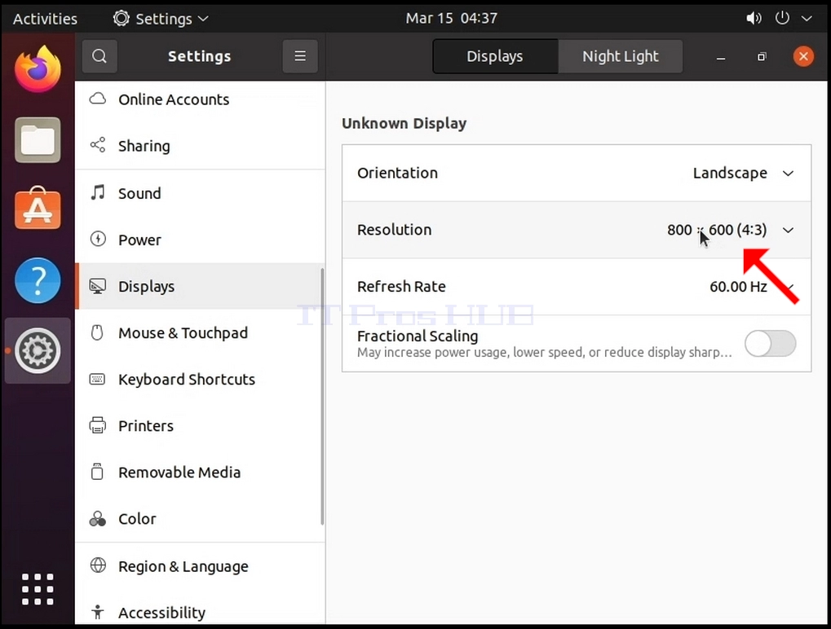The height and width of the screenshot is (629, 831).
Task: Expand the system menu arrow in top bar
Action: [x=807, y=19]
